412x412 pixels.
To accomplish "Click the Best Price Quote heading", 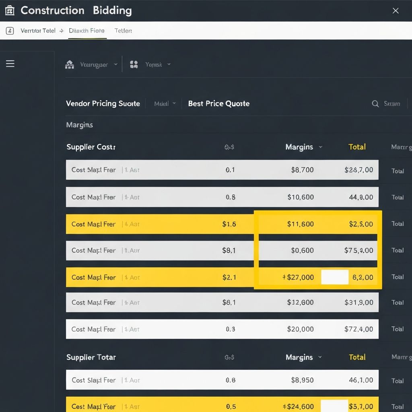I will point(218,103).
